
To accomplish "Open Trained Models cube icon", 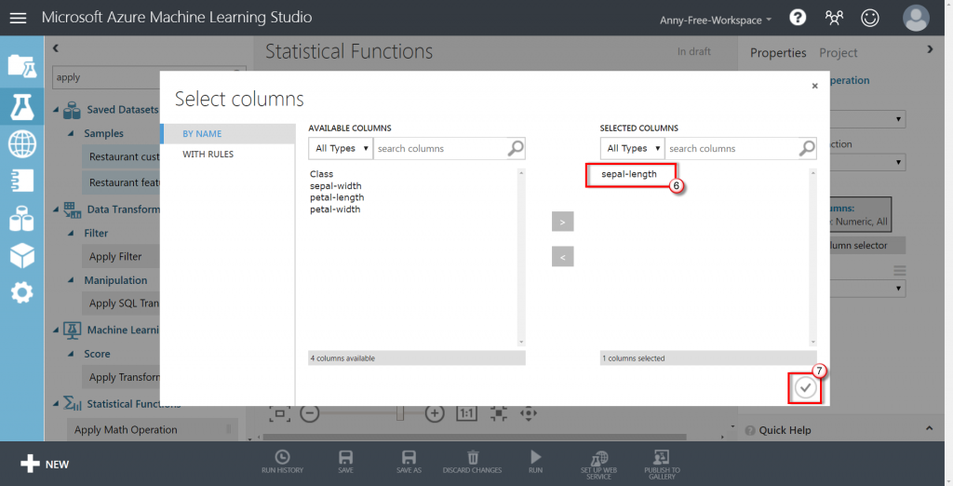I will tap(22, 255).
